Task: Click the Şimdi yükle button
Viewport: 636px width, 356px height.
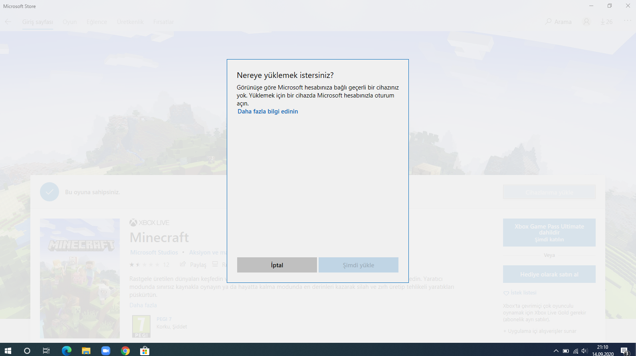Action: click(359, 265)
